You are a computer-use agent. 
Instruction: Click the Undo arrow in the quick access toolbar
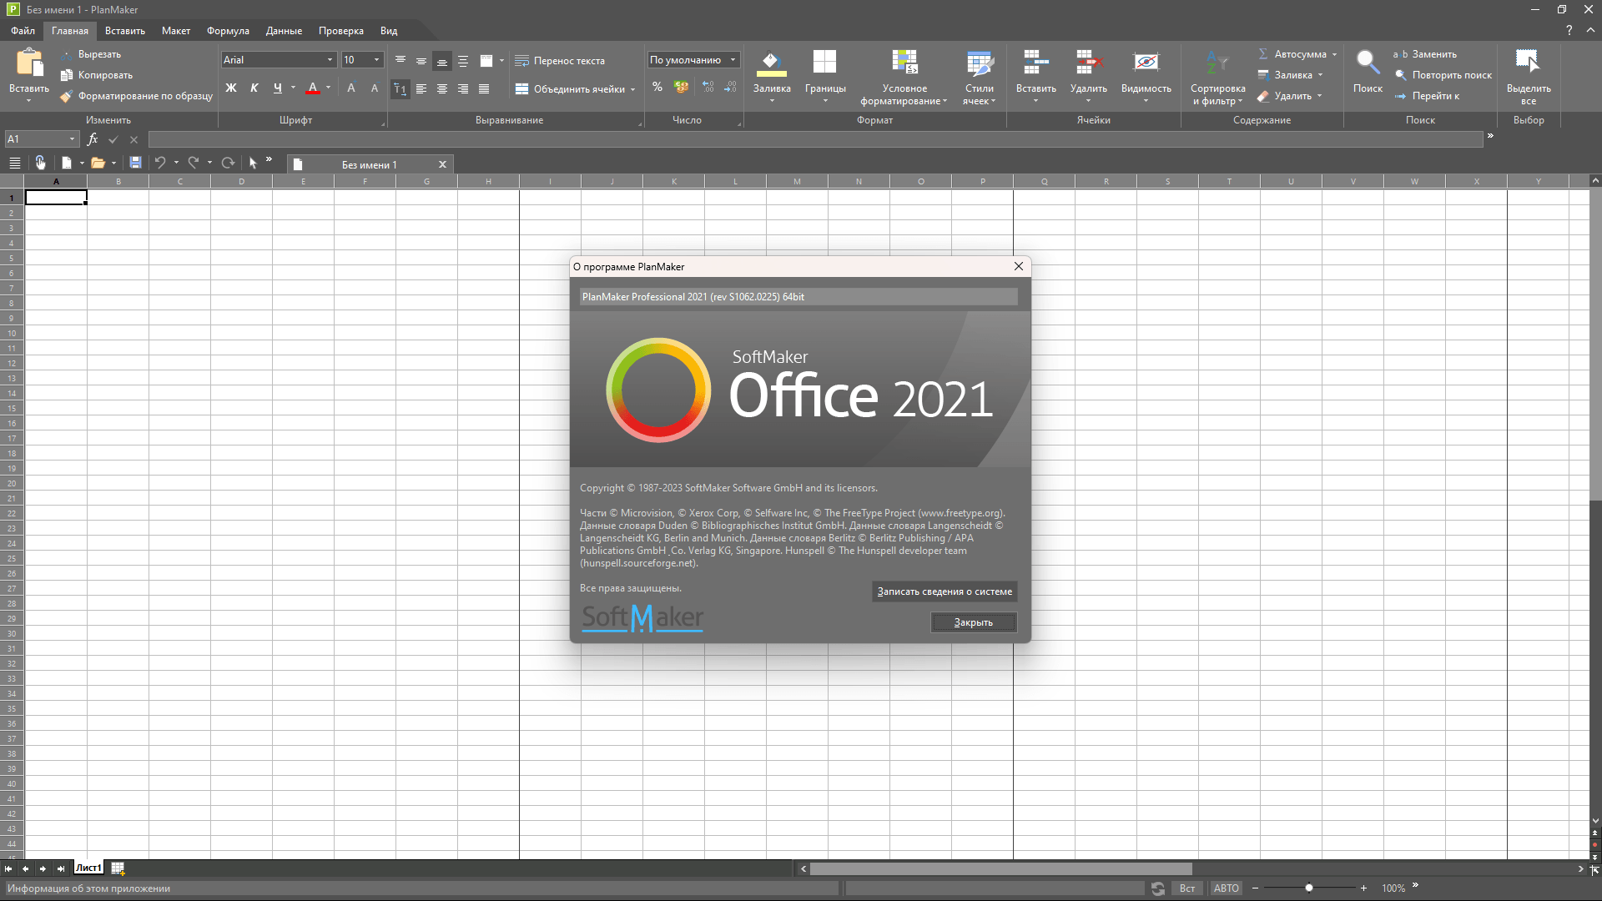pos(160,164)
